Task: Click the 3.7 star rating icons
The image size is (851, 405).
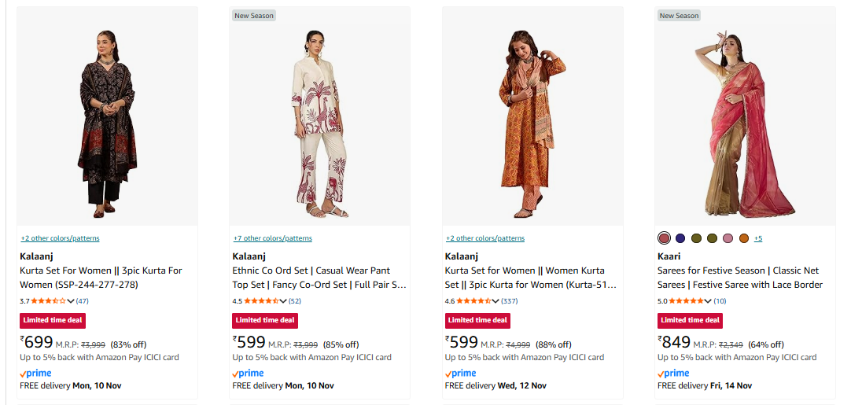Action: point(48,300)
